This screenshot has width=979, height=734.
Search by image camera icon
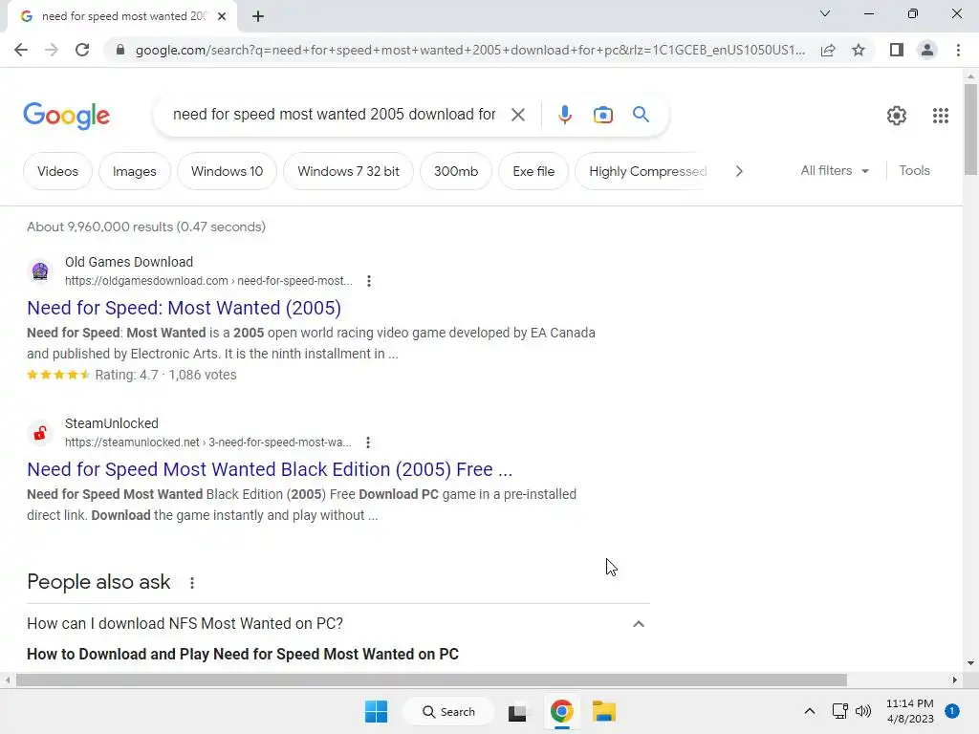[x=602, y=115]
